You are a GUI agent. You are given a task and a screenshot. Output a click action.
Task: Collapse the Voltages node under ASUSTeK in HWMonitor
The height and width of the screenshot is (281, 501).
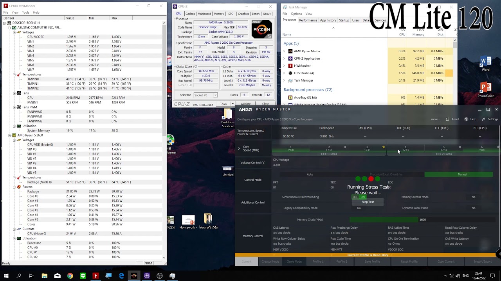point(14,32)
